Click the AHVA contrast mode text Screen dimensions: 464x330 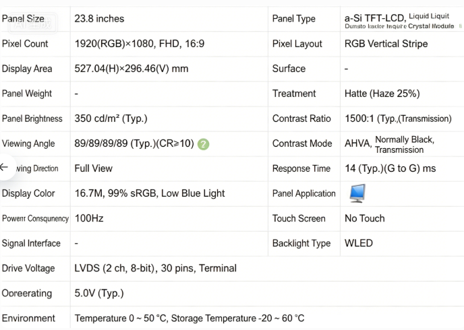(358, 143)
